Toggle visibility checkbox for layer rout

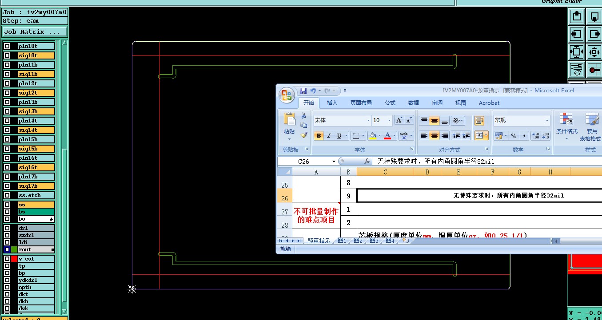(7, 249)
